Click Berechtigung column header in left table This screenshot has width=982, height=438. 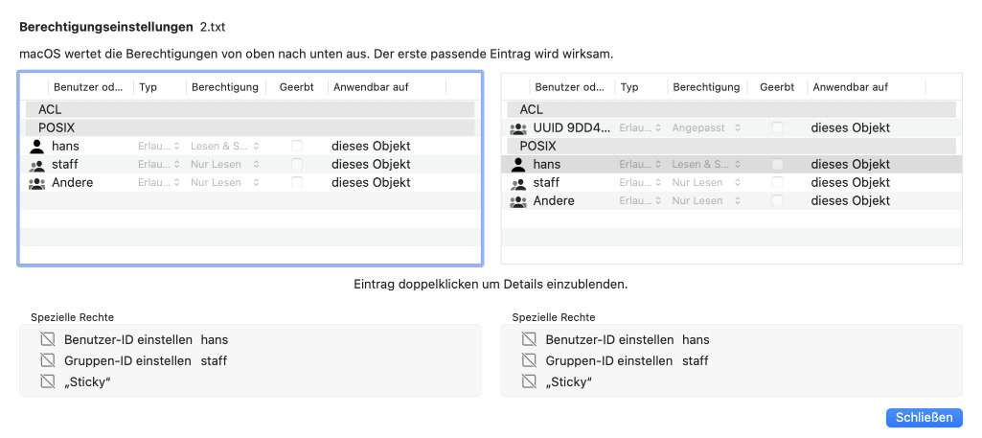(226, 87)
